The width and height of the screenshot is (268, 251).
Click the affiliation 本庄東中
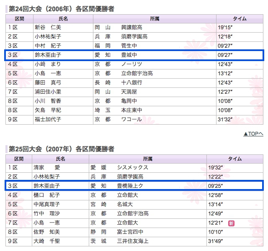[x=131, y=110]
